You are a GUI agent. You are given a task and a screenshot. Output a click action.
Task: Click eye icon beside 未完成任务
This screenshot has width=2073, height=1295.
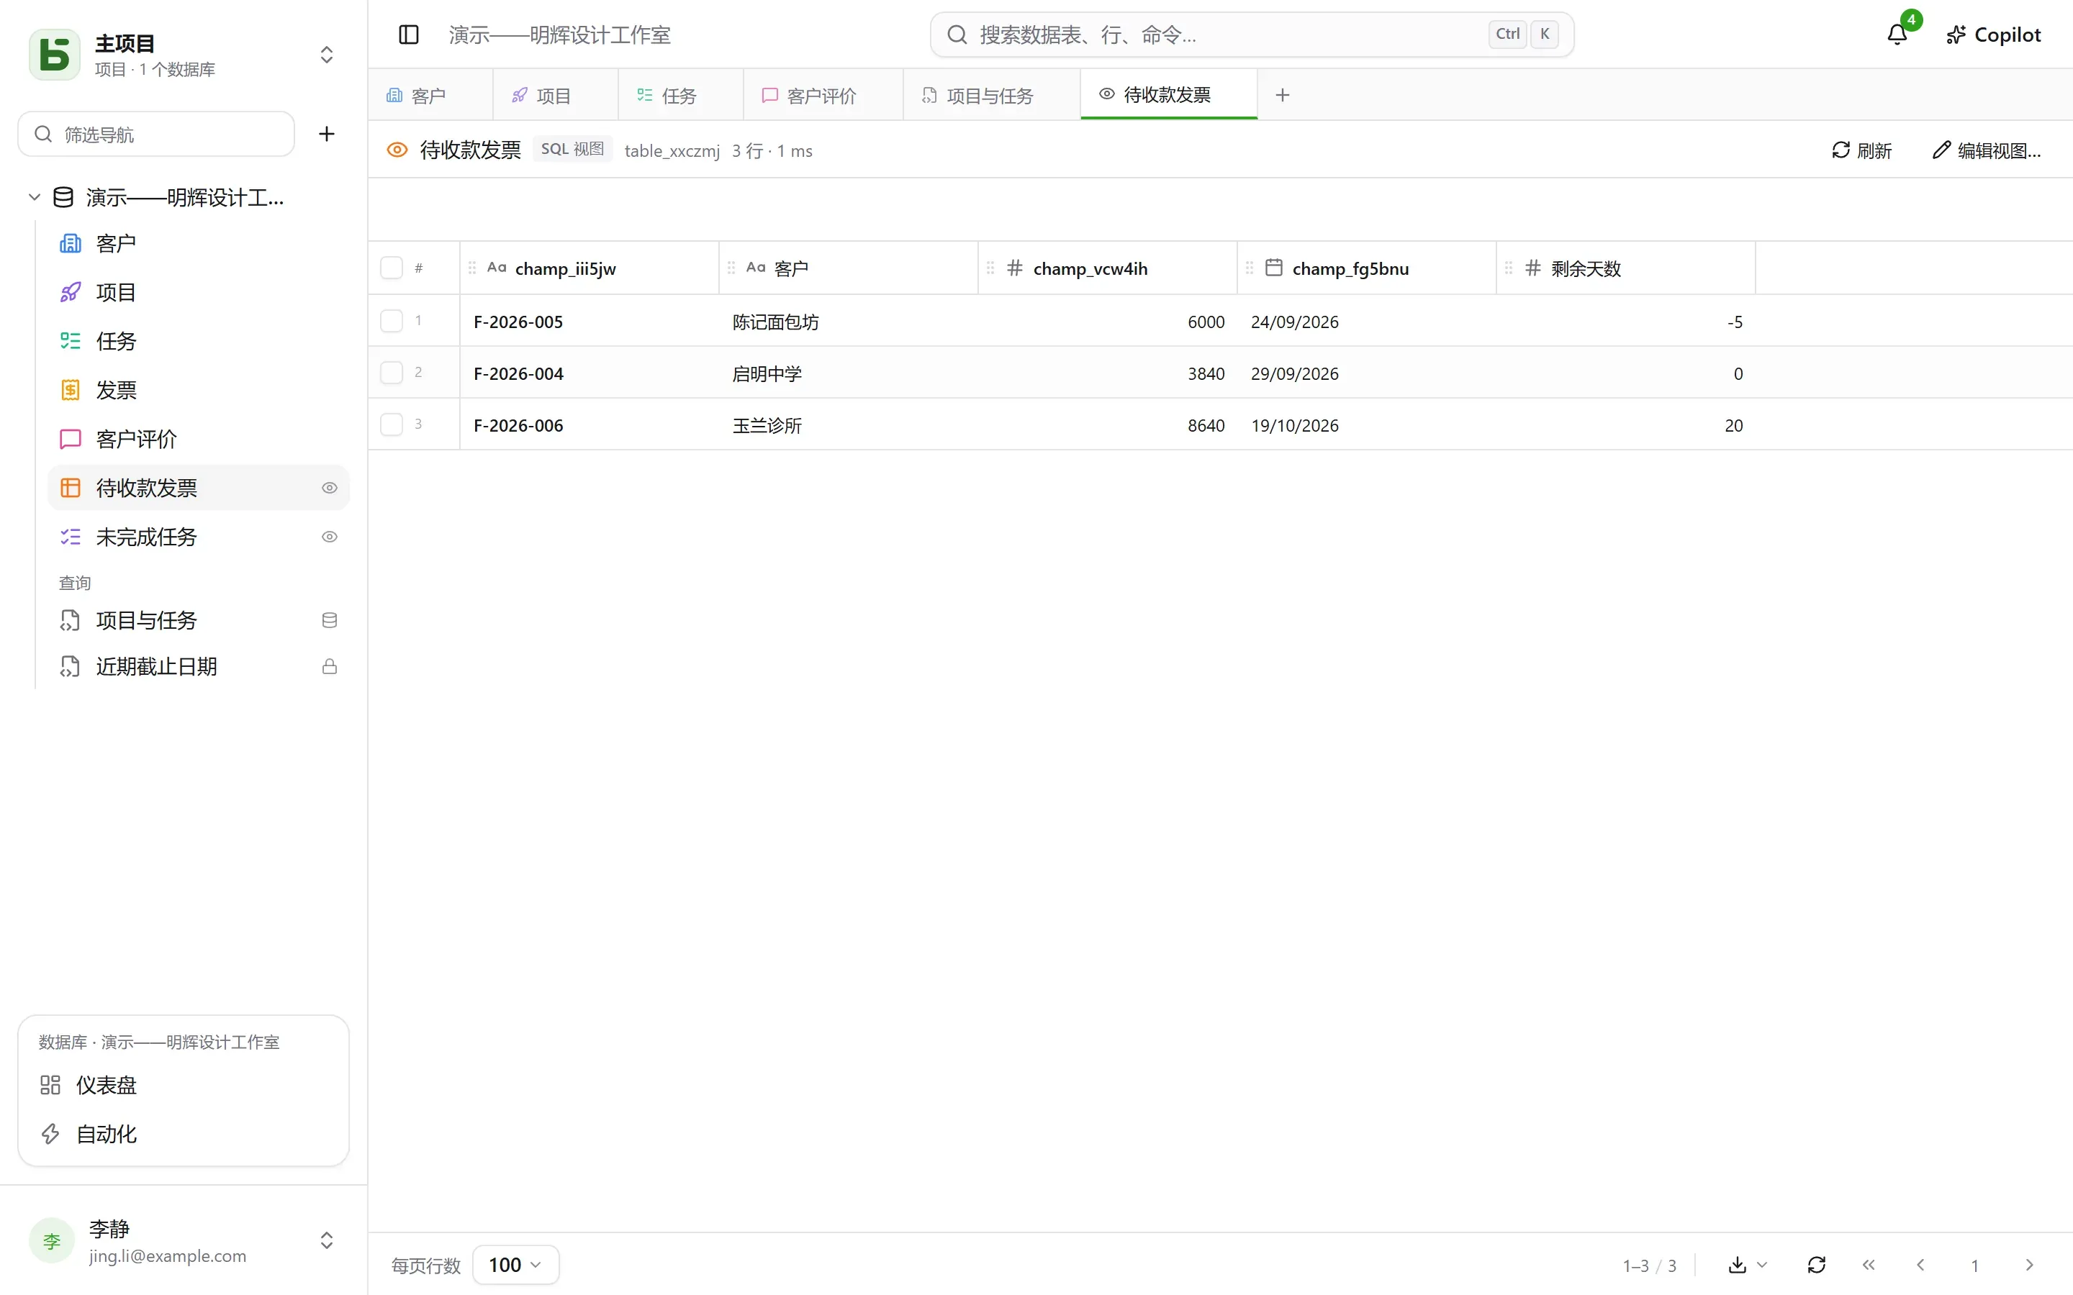[329, 536]
